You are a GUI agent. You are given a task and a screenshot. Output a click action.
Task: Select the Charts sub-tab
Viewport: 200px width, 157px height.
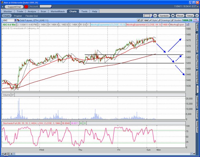click(7, 16)
